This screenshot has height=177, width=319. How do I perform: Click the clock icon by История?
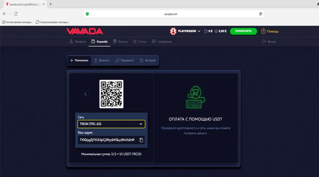click(x=141, y=60)
